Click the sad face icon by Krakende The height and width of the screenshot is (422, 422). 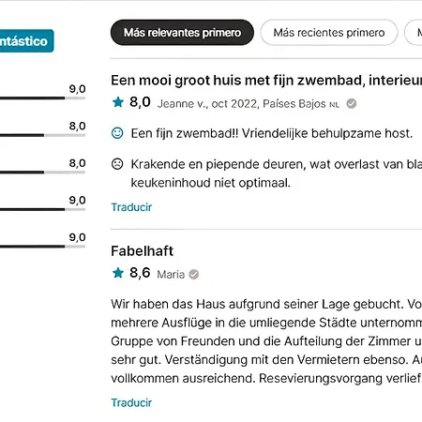(x=117, y=164)
